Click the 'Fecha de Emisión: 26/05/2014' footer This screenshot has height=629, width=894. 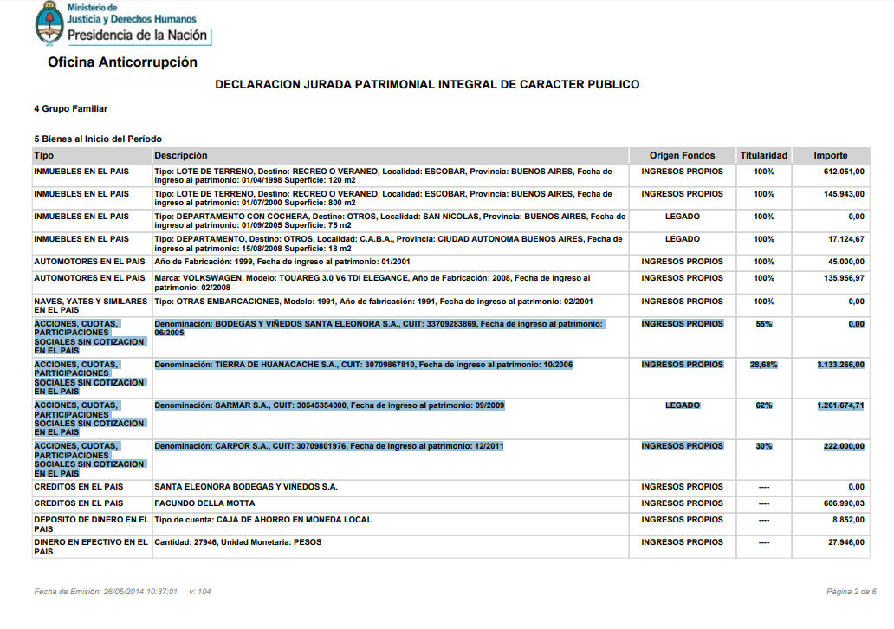tap(106, 592)
